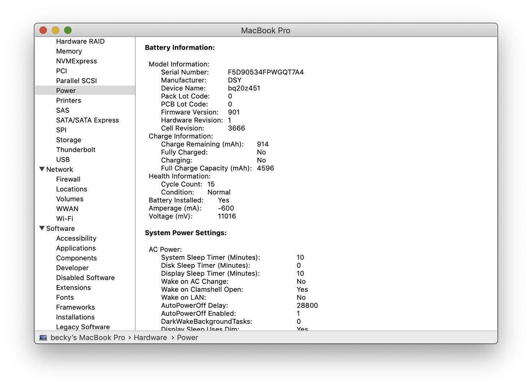Click the MacBook icon in path bar

point(43,337)
